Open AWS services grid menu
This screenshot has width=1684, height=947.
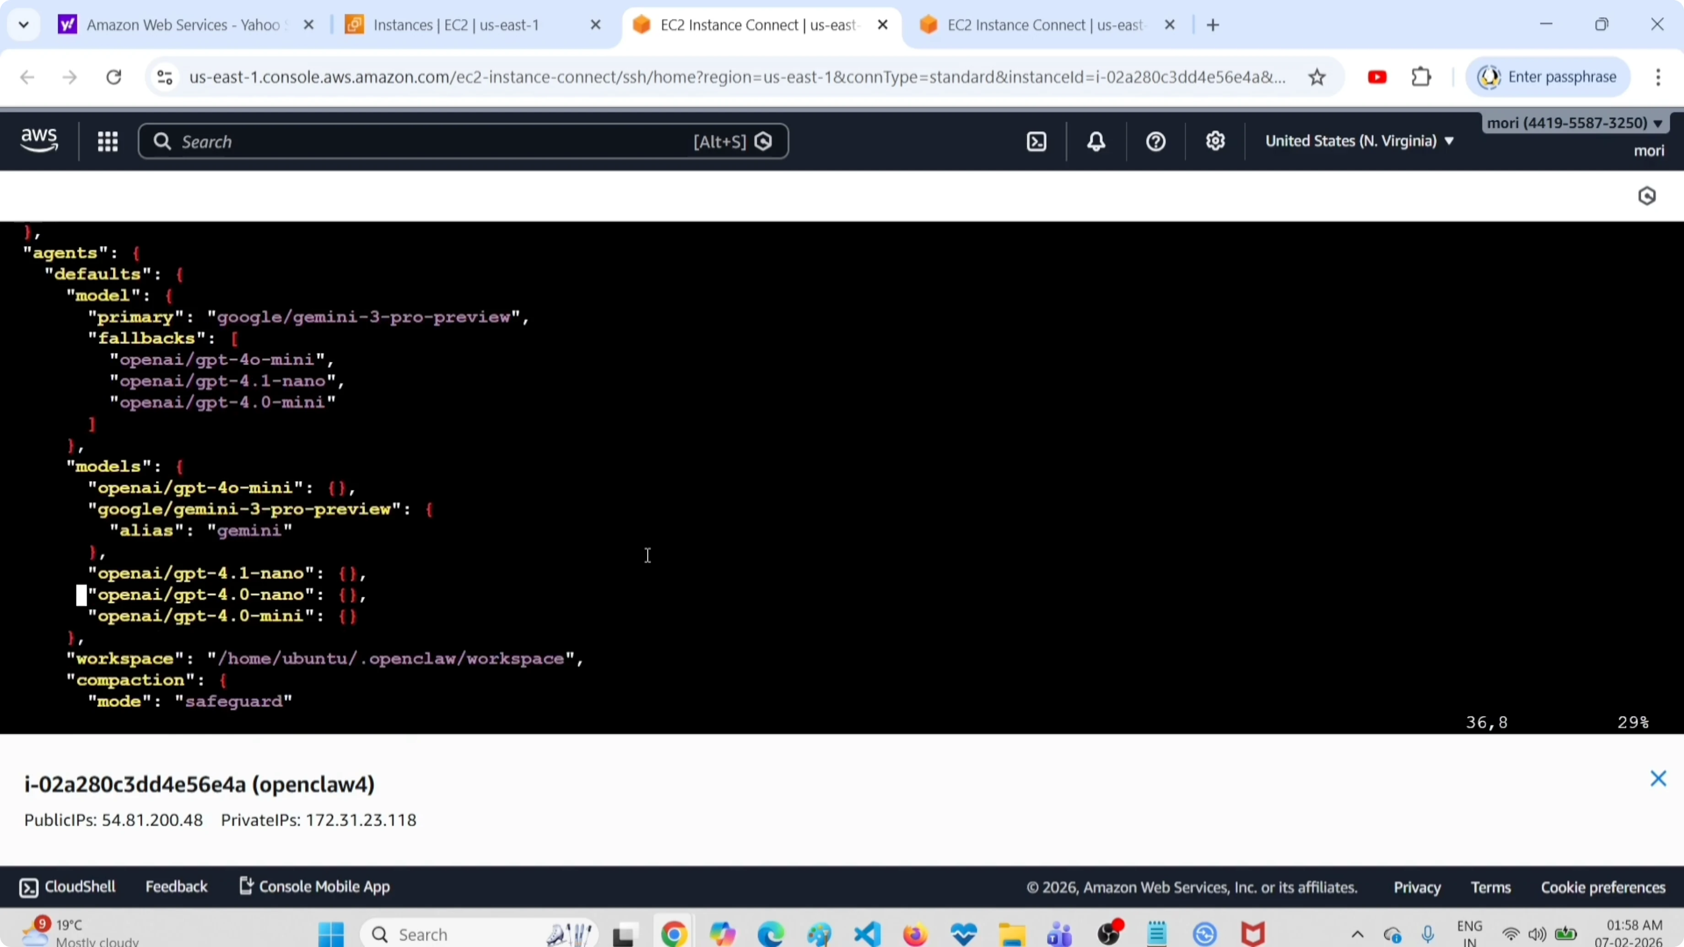pyautogui.click(x=107, y=142)
